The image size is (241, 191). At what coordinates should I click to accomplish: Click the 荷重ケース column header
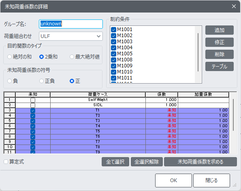click(x=98, y=94)
